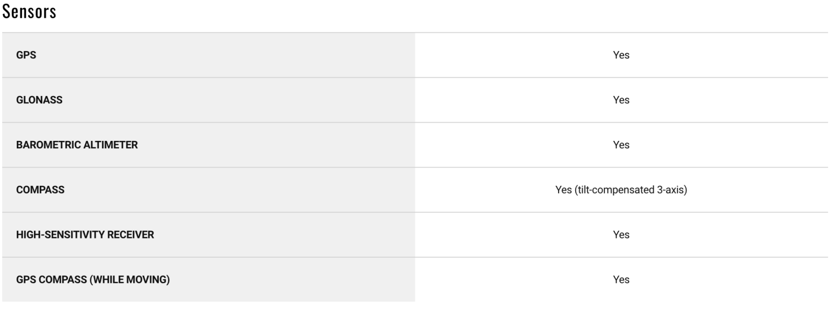
Task: Click the Sensors section heading
Action: pos(29,11)
